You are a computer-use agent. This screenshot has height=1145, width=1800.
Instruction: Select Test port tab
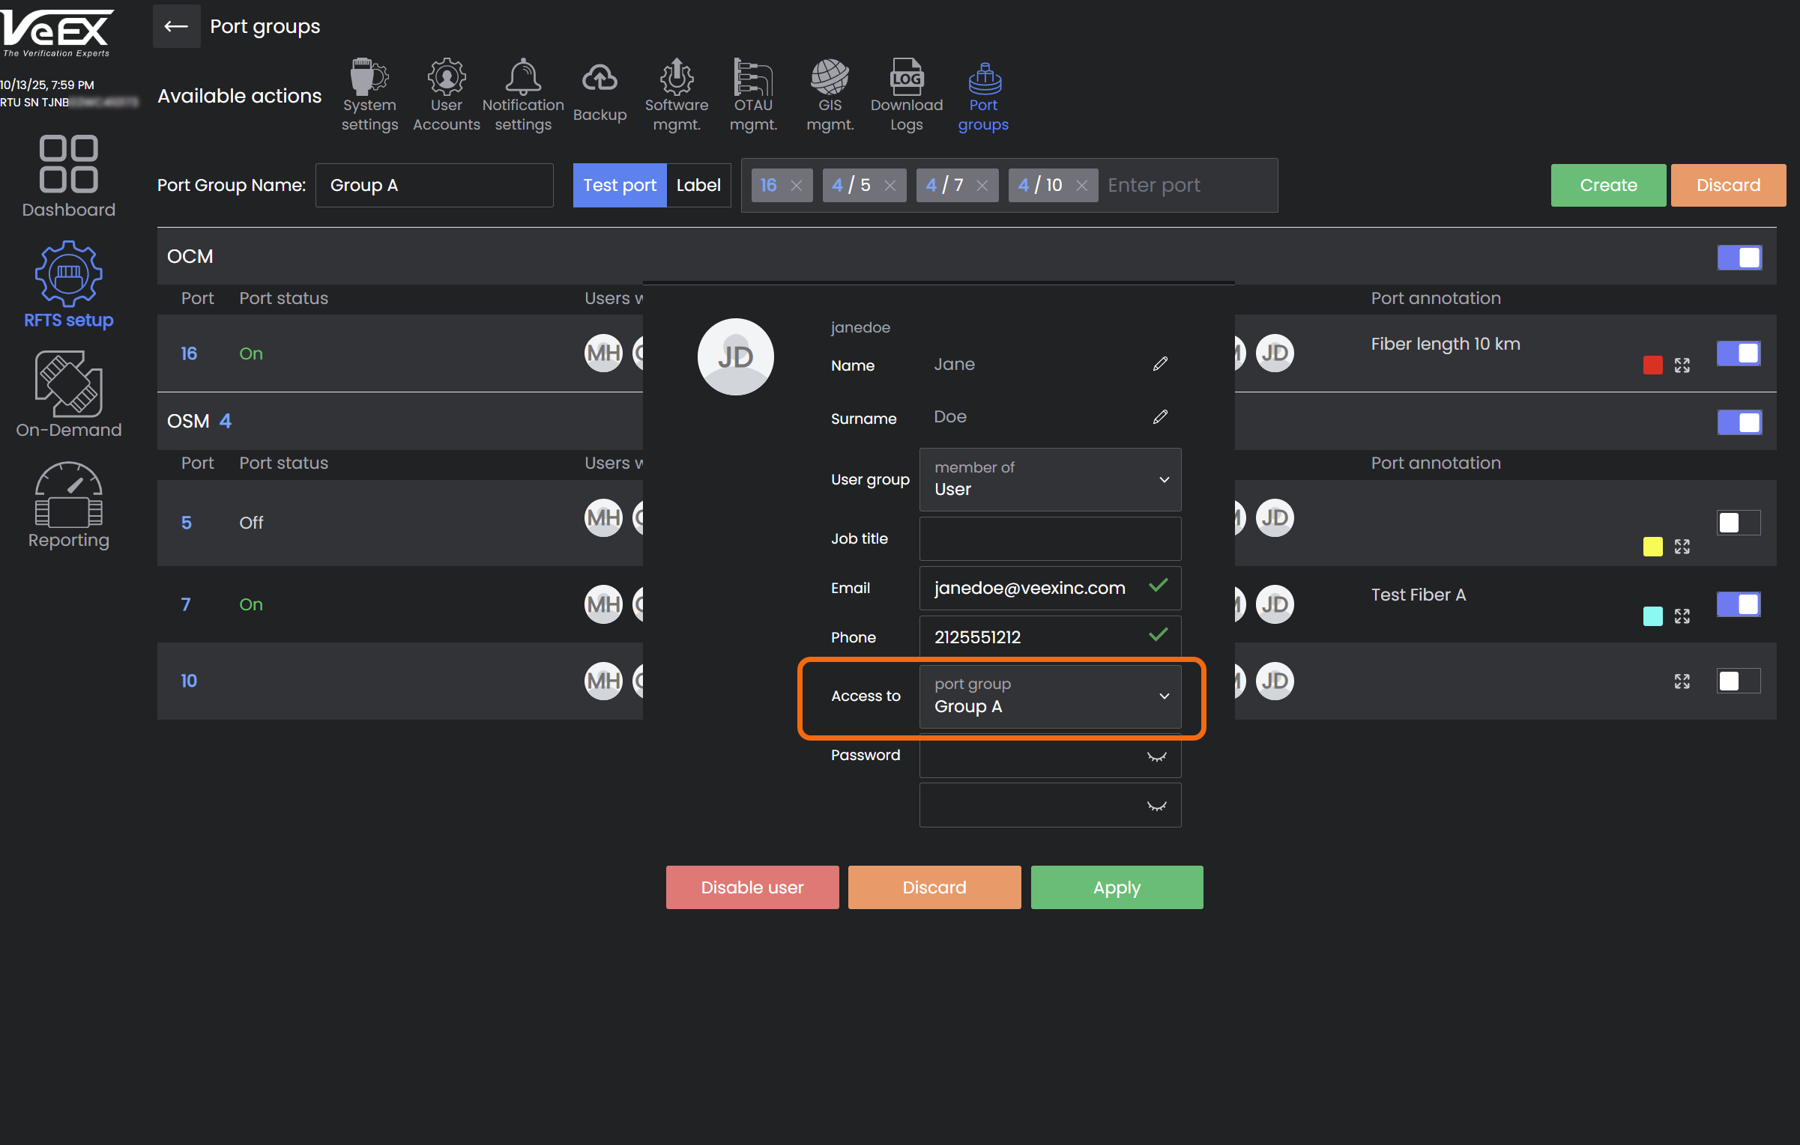[x=620, y=185]
